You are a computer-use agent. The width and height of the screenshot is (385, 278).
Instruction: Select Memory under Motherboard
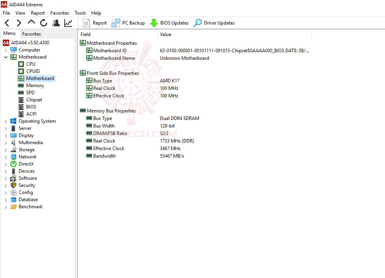click(34, 85)
